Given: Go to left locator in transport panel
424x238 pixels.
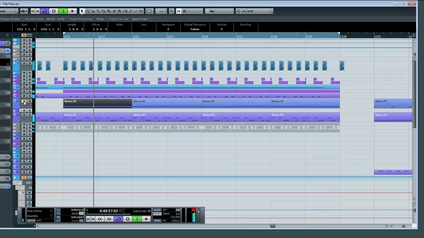Looking at the screenshot, I should point(88,219).
